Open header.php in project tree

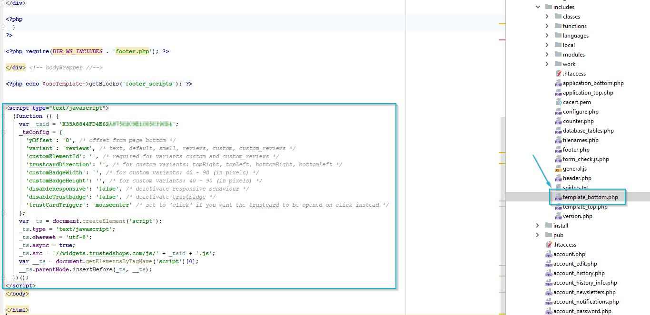point(577,178)
